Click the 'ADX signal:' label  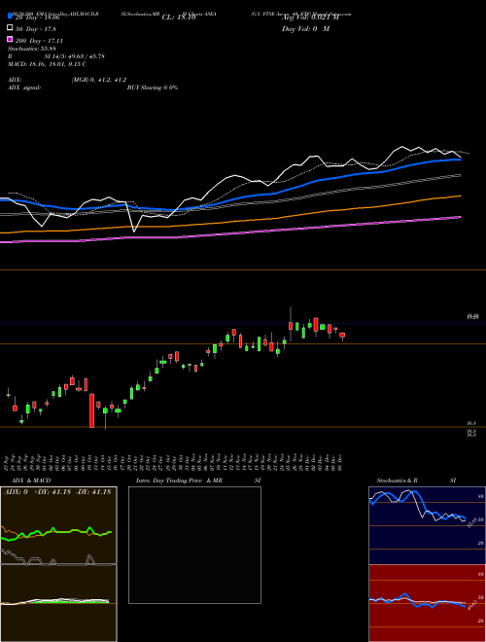(x=24, y=88)
